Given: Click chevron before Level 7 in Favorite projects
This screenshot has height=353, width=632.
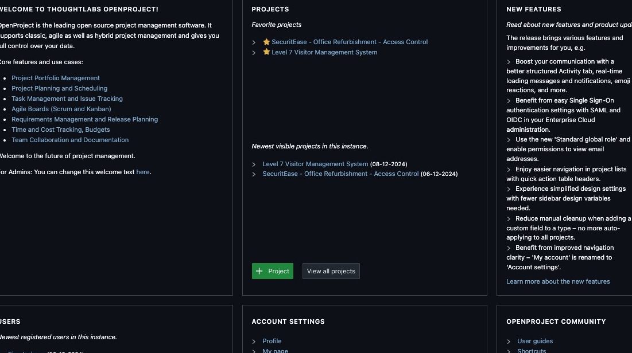Looking at the screenshot, I should click(254, 53).
